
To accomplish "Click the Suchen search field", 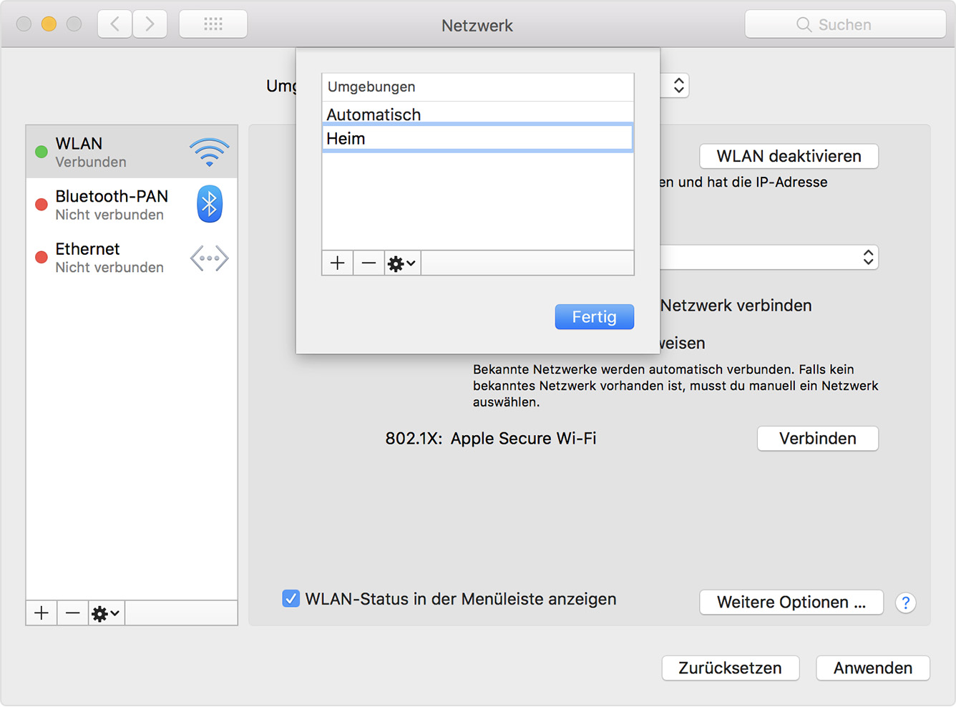I will pyautogui.click(x=845, y=24).
